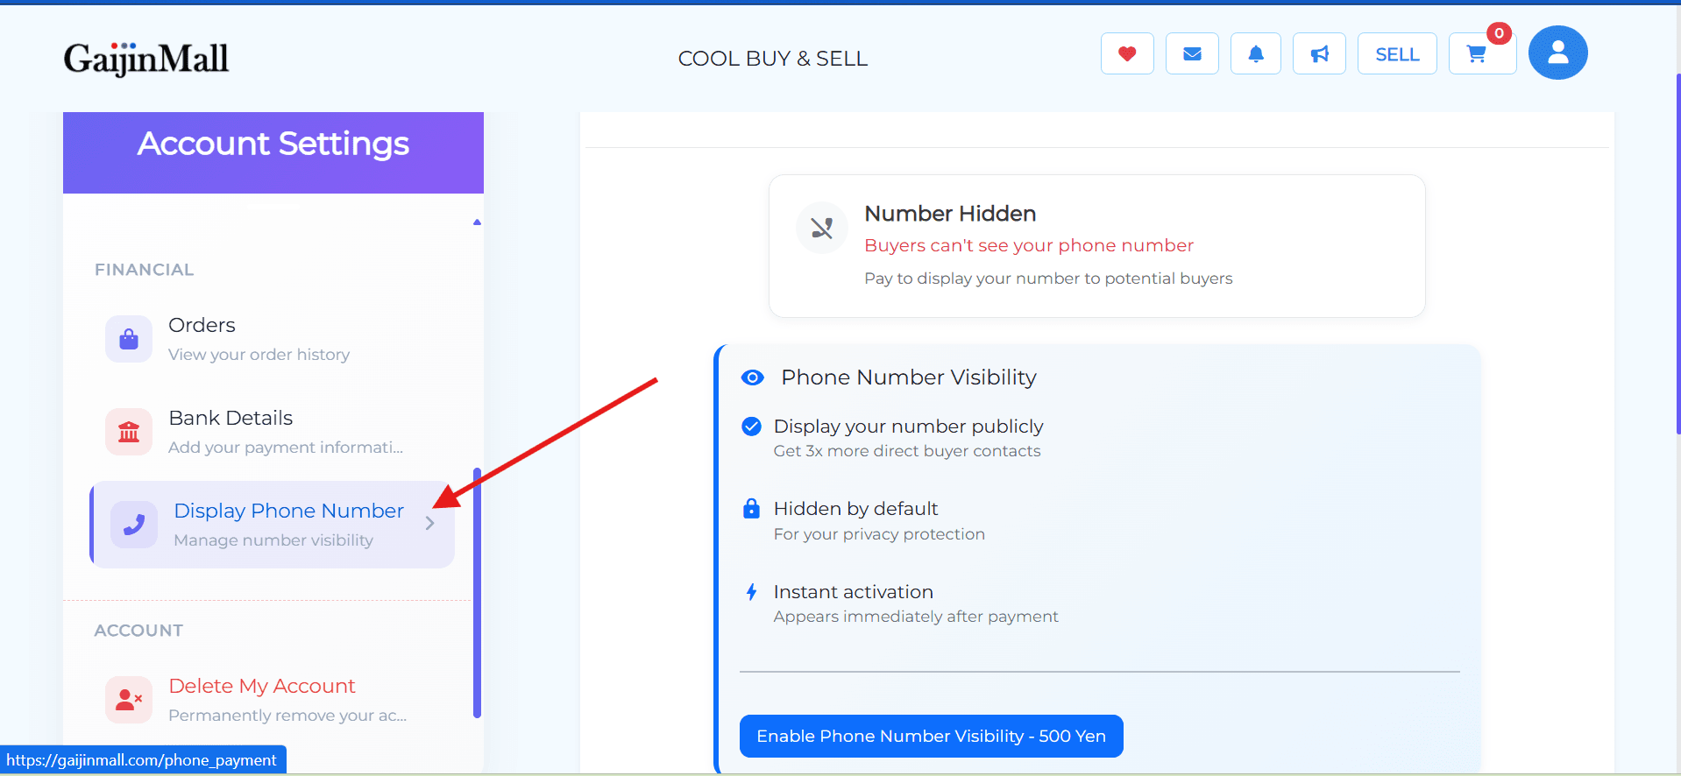Open the messages envelope icon
Screen dimensions: 1681x776
tap(1192, 53)
